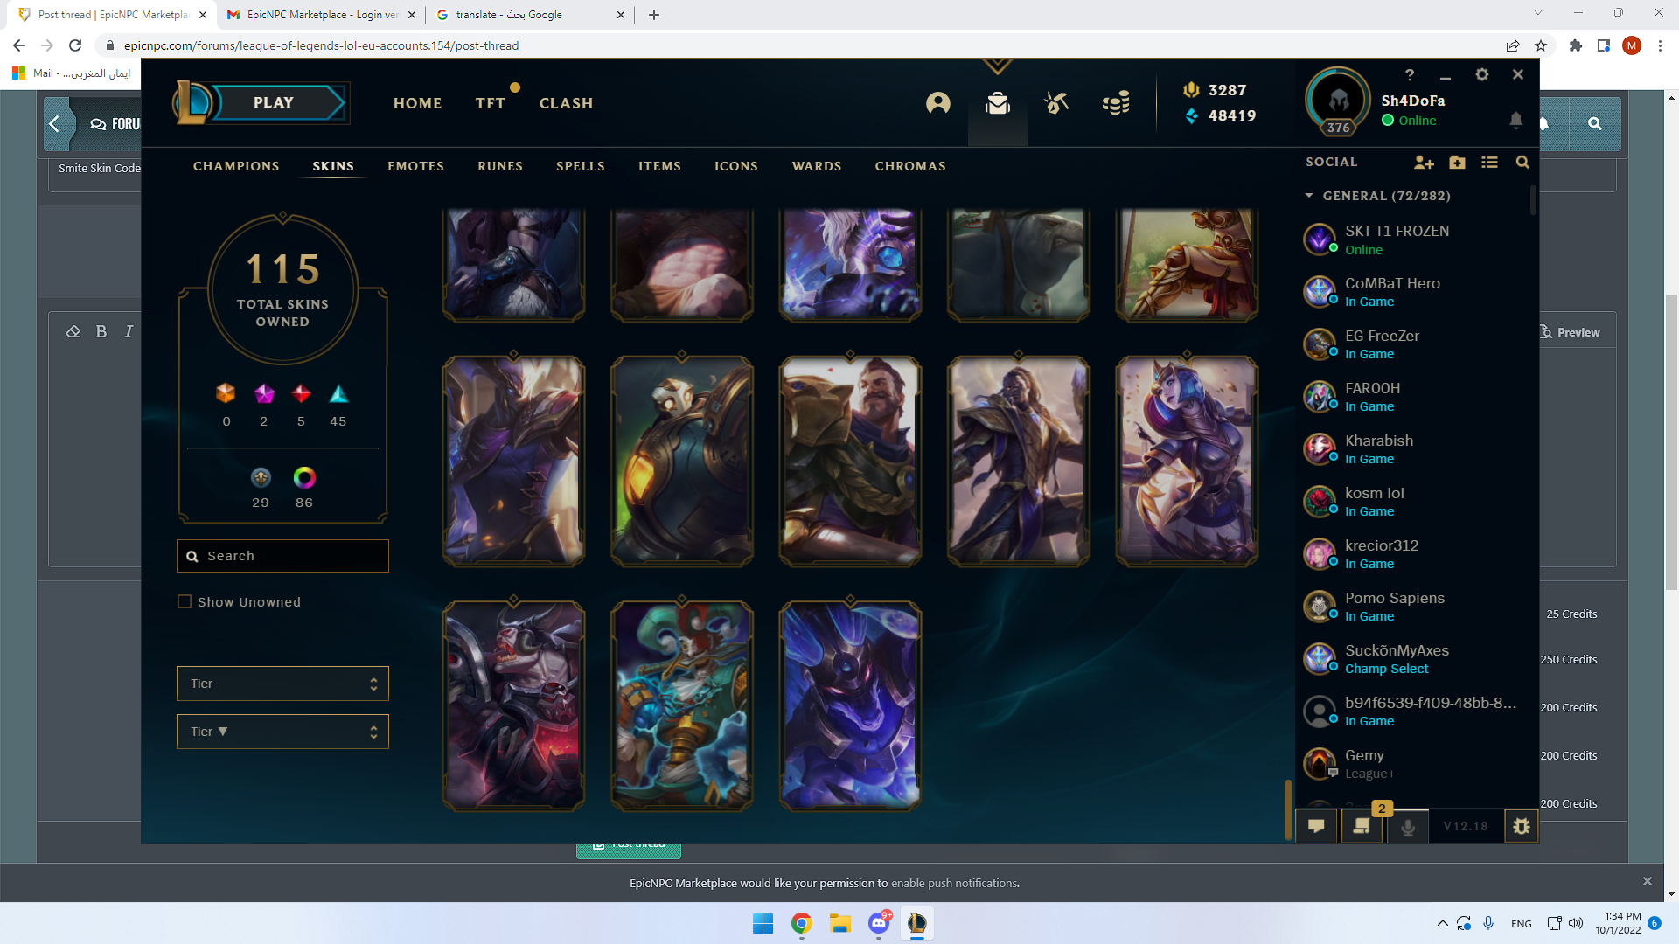Open TFT in the client nav
The width and height of the screenshot is (1679, 944).
pyautogui.click(x=491, y=103)
